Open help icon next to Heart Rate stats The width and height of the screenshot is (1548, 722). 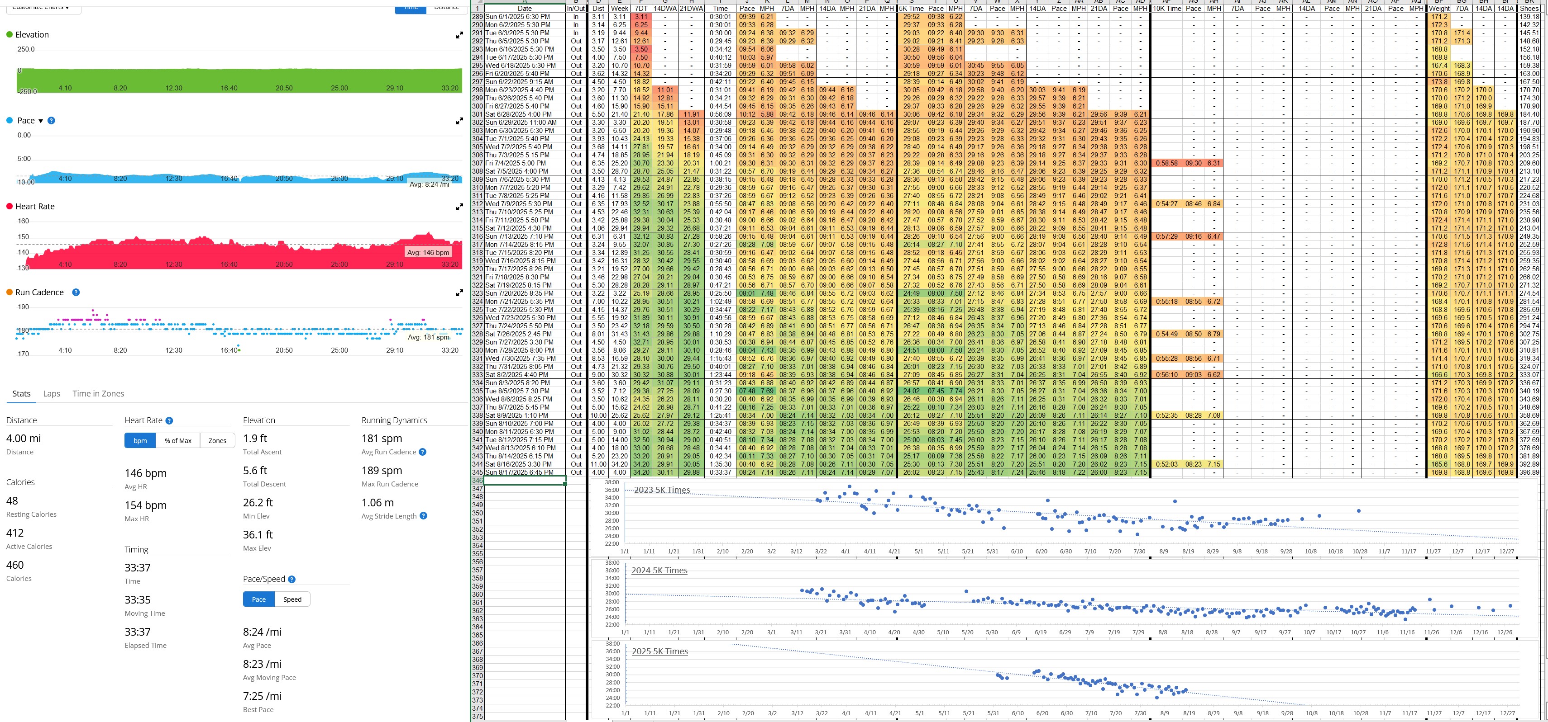169,421
